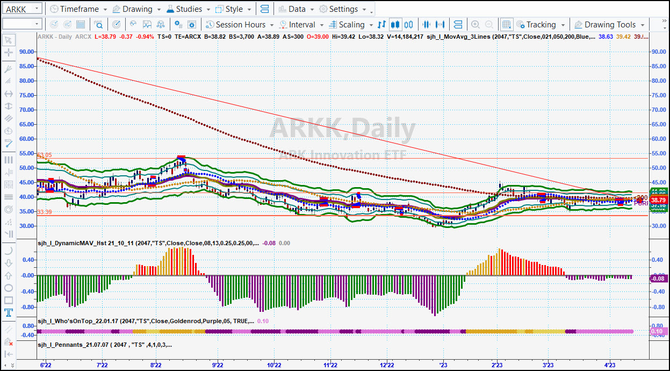Expand the Interval dropdown arrow

pyautogui.click(x=321, y=25)
